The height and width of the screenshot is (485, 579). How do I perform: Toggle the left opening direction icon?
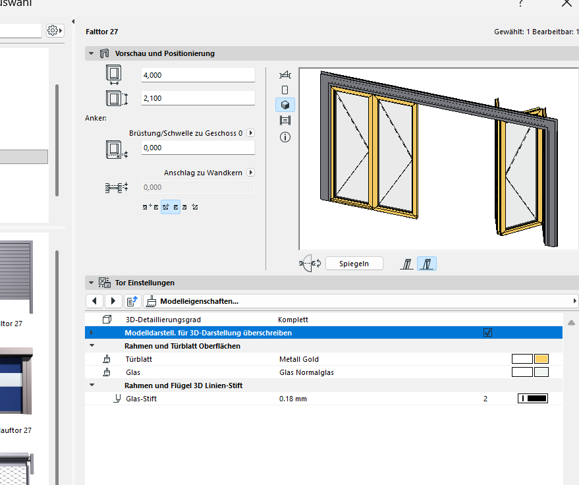click(407, 264)
